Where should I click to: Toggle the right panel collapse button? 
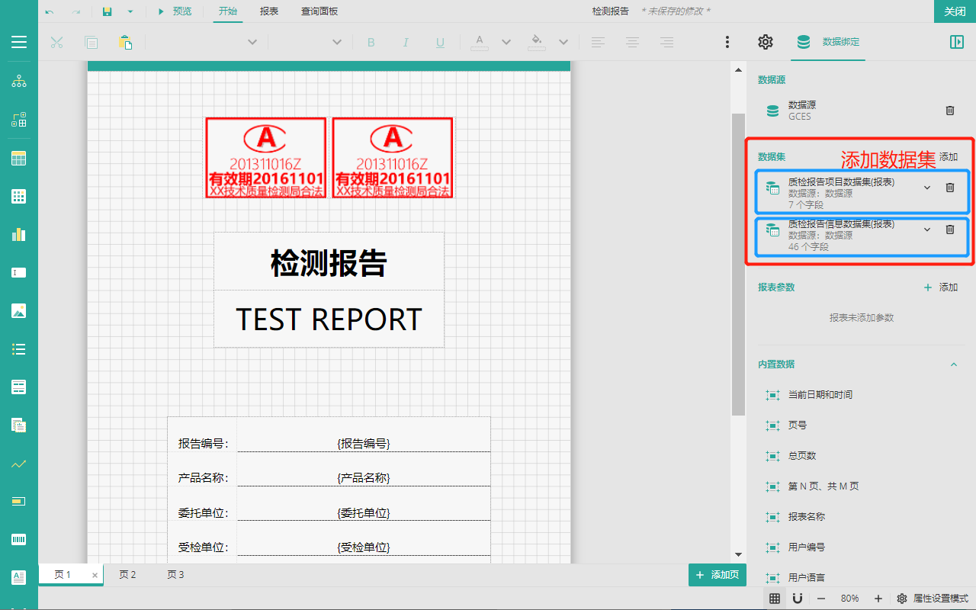pyautogui.click(x=957, y=42)
